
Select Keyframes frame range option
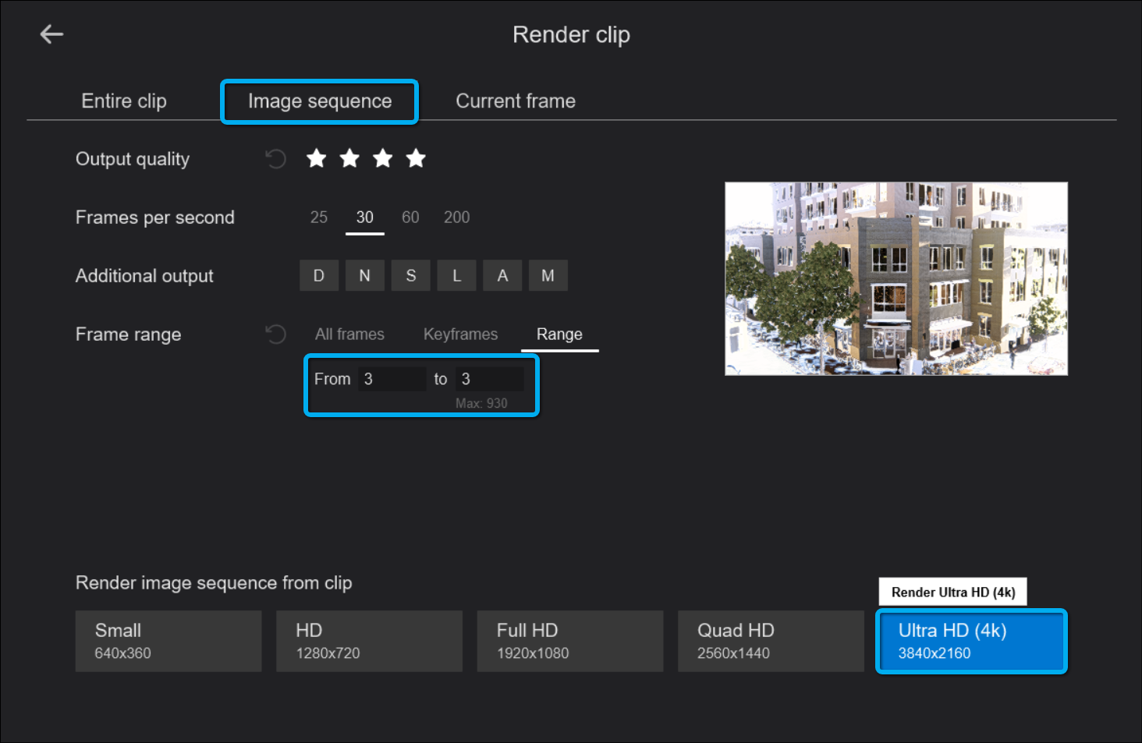tap(460, 334)
